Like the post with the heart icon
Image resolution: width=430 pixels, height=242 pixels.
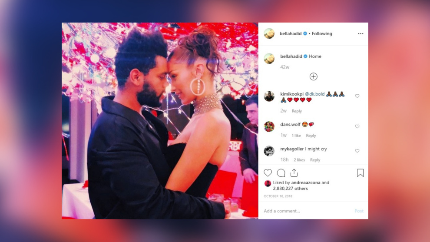(x=268, y=173)
